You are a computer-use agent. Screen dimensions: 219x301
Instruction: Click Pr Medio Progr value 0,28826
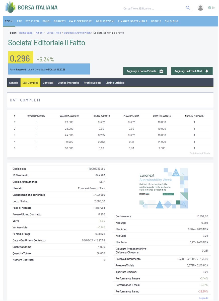pyautogui.click(x=100, y=234)
